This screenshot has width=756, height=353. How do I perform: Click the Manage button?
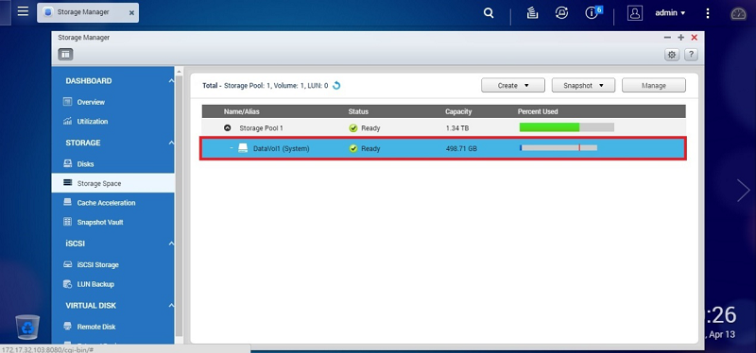pos(654,85)
